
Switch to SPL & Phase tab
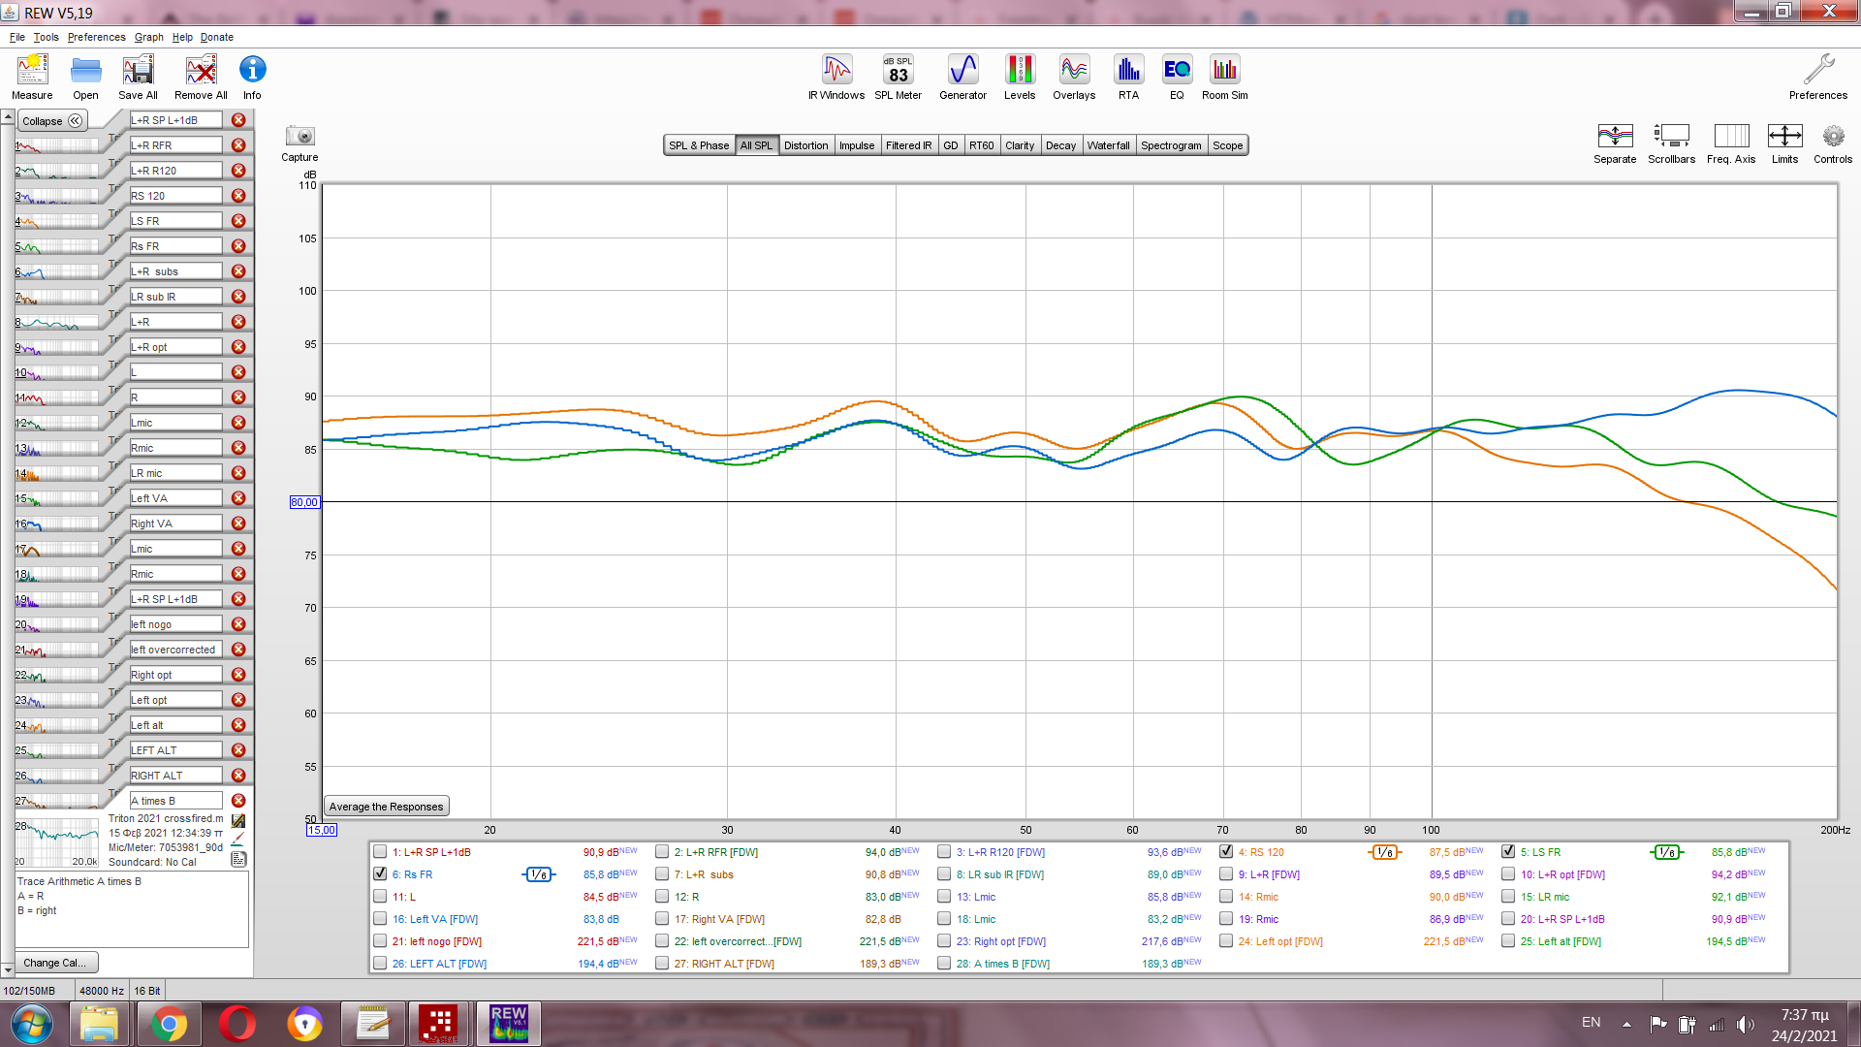tap(699, 145)
